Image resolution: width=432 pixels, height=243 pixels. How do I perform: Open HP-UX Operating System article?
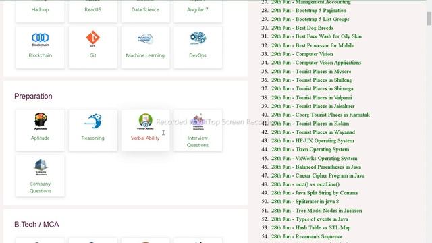pos(313,141)
